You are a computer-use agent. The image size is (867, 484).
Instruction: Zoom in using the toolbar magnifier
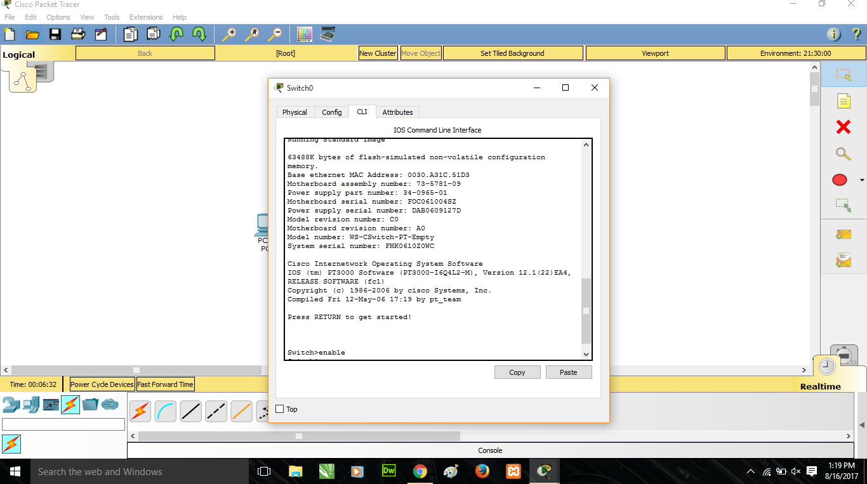tap(228, 34)
